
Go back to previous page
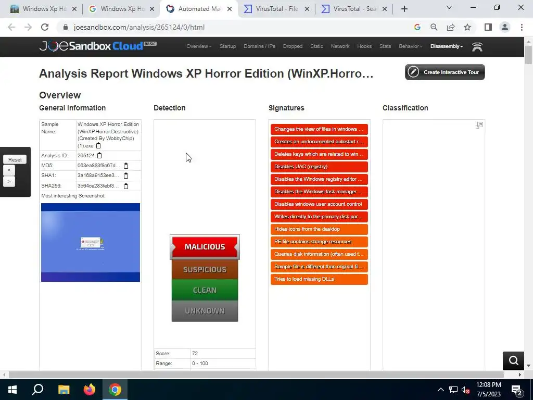11,27
